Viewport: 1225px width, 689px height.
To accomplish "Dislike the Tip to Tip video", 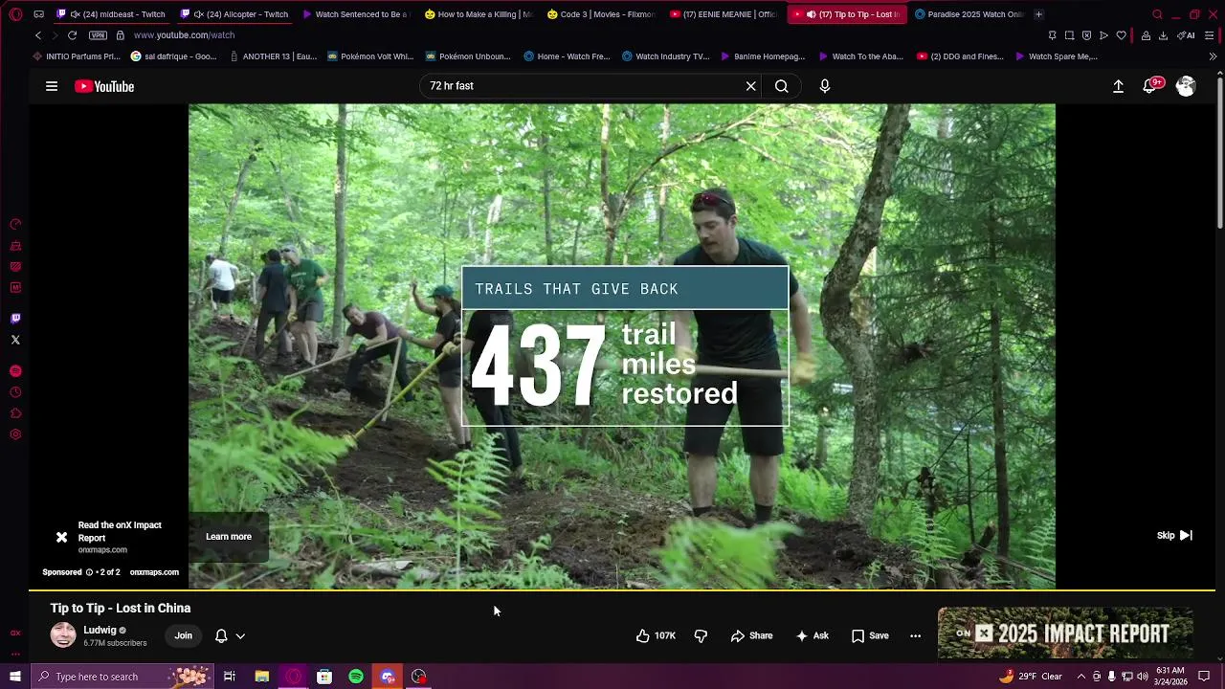I will (701, 635).
